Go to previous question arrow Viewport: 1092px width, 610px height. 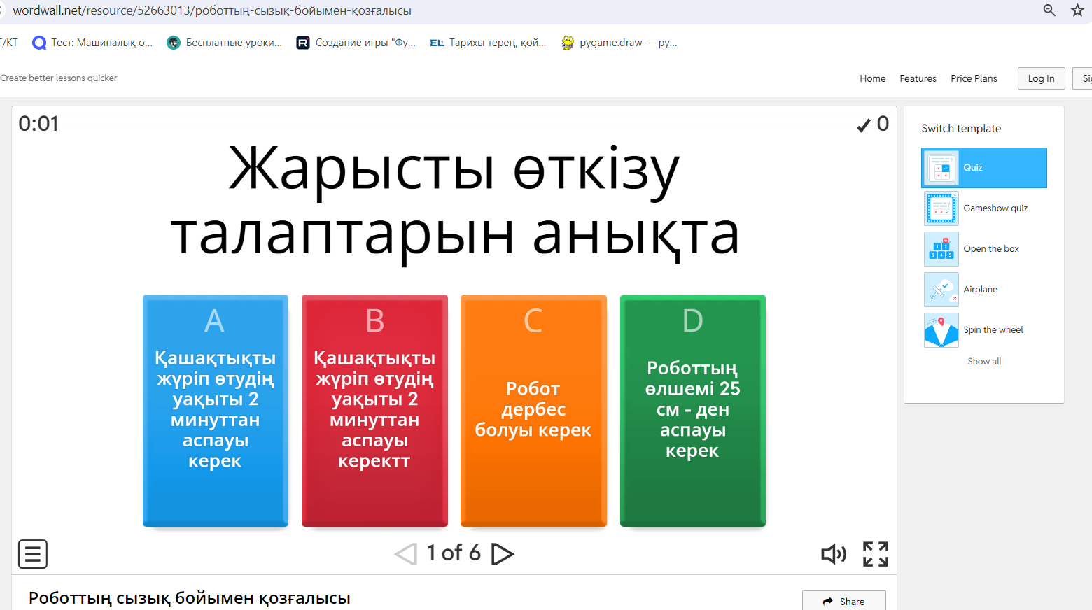click(x=406, y=554)
